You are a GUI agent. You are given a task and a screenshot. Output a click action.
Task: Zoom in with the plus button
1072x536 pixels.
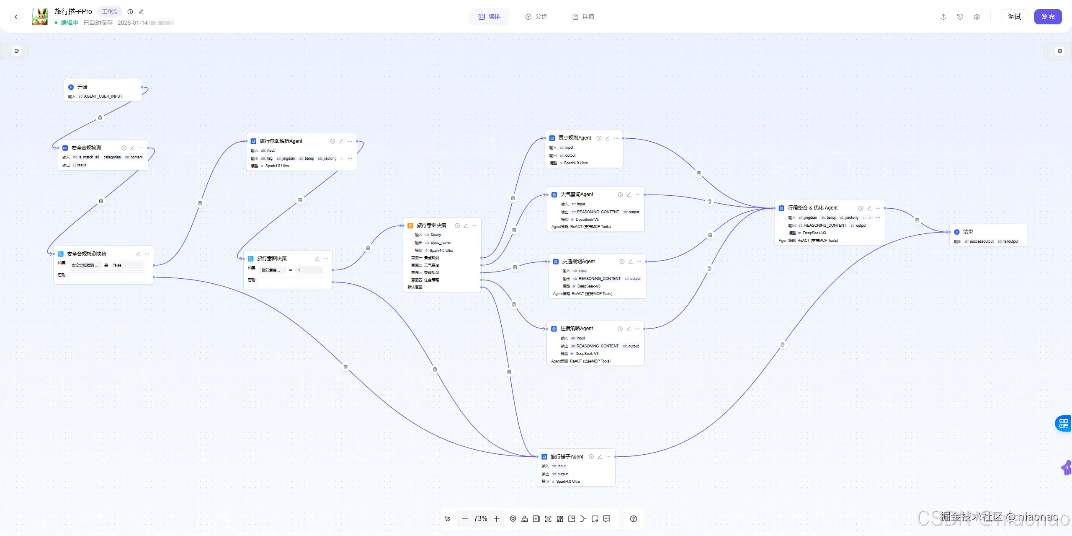497,519
